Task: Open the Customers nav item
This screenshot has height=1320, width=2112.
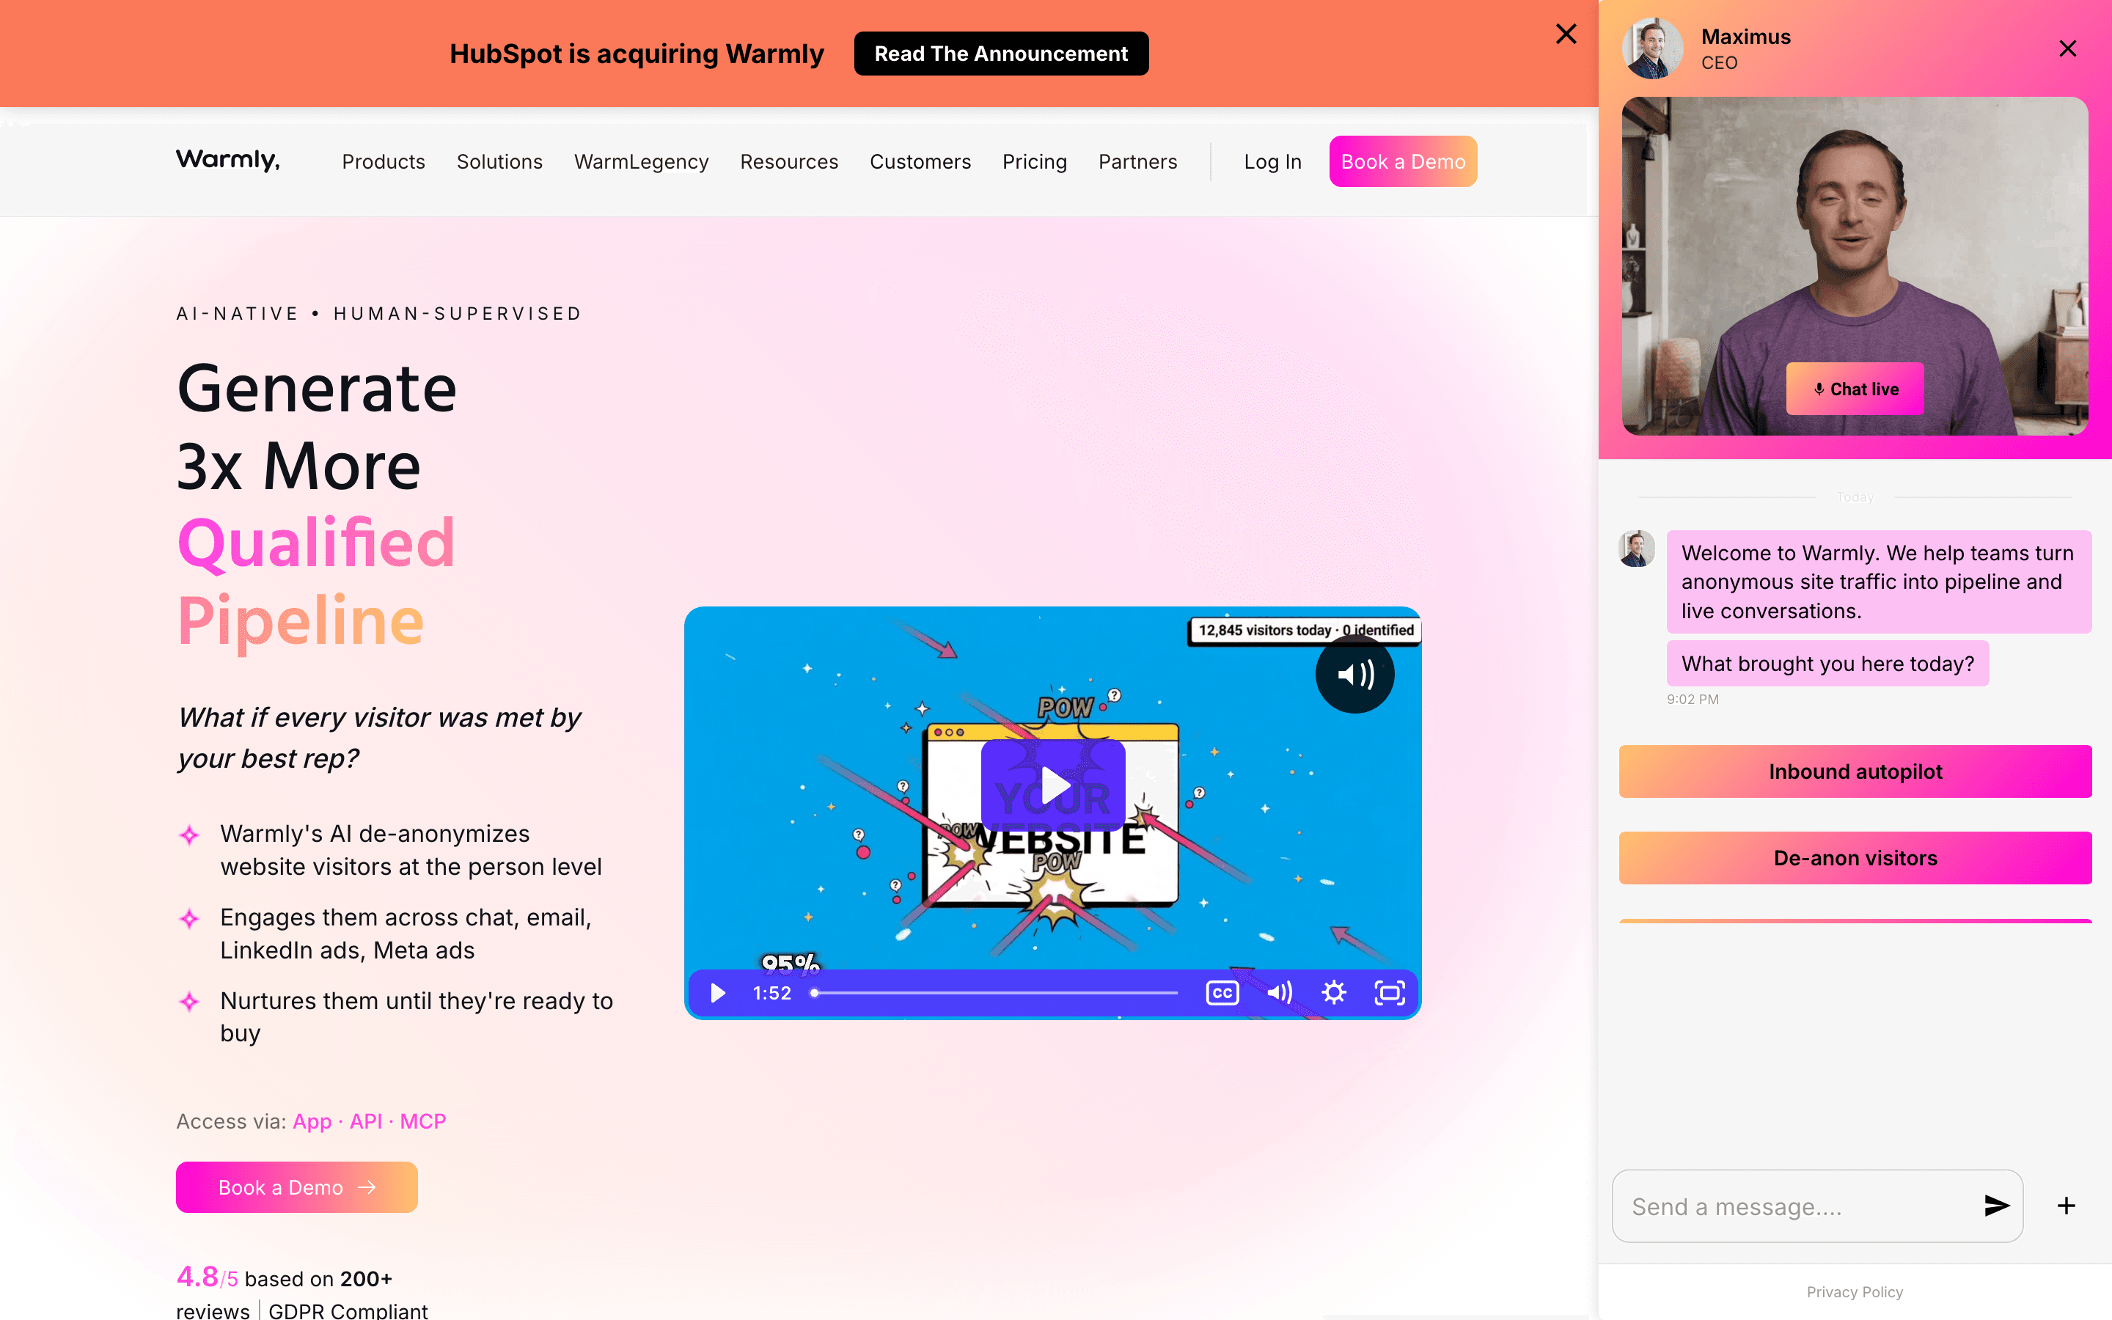Action: tap(920, 161)
